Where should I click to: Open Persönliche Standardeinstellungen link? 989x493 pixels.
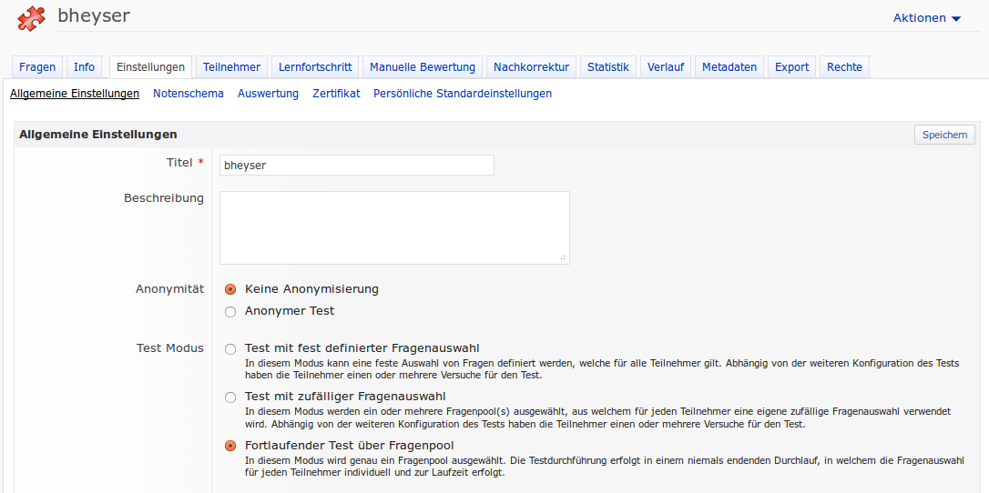[x=463, y=94]
